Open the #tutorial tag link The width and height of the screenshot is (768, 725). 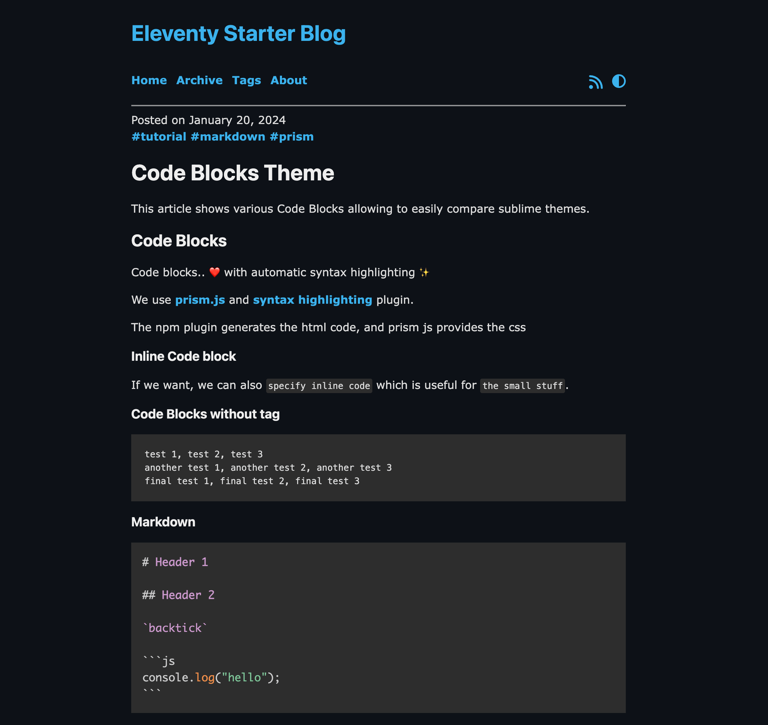(x=159, y=136)
